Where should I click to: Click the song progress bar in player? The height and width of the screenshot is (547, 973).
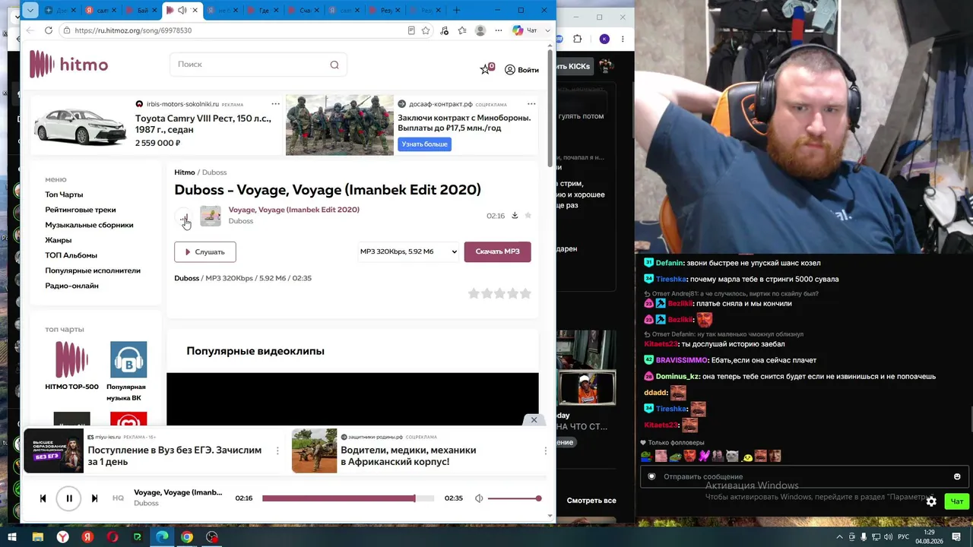[x=348, y=498]
